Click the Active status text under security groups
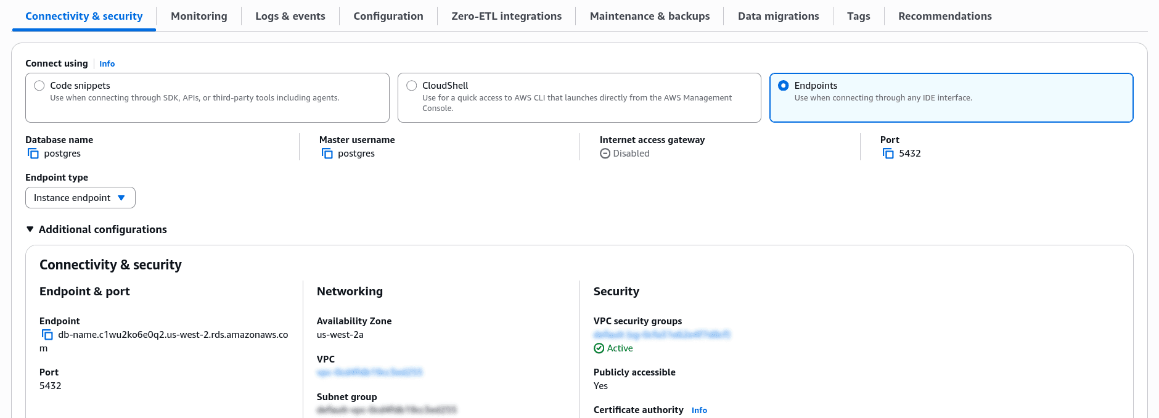 [x=620, y=348]
